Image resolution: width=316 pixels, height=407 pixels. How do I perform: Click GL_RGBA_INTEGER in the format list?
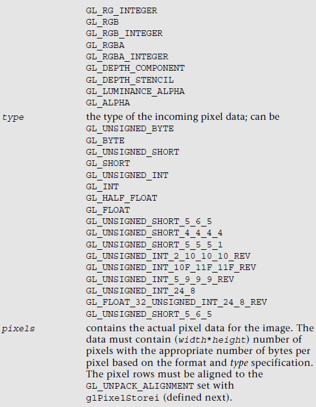click(127, 57)
